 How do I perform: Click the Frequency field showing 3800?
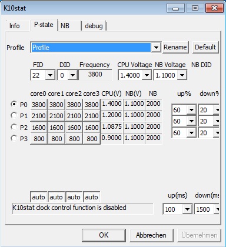tap(95, 75)
